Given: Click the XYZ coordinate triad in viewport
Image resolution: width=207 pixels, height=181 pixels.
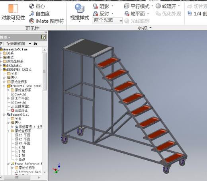Looking at the screenshot, I should tap(57, 168).
